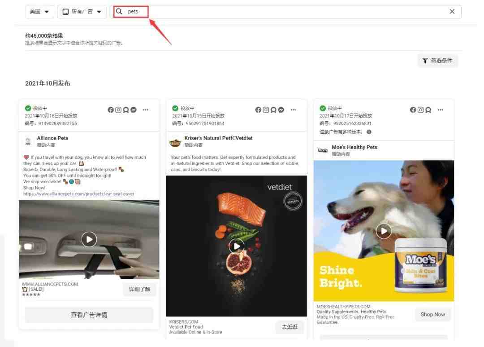Screen dimensions: 484x347
Task: Open more options menu on Moe's Healthy Pets ad
Action: coord(441,110)
